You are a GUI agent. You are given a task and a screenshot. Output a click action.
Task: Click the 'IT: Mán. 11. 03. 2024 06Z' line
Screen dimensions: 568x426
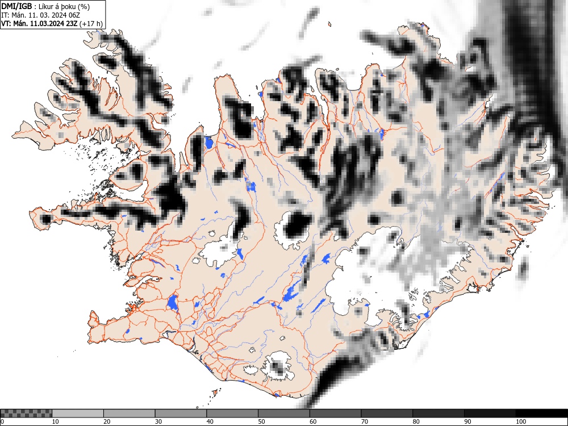40,15
